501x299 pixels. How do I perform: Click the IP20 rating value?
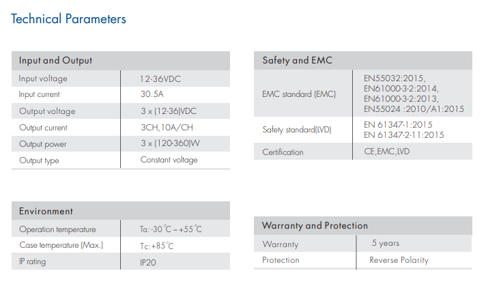pos(148,263)
